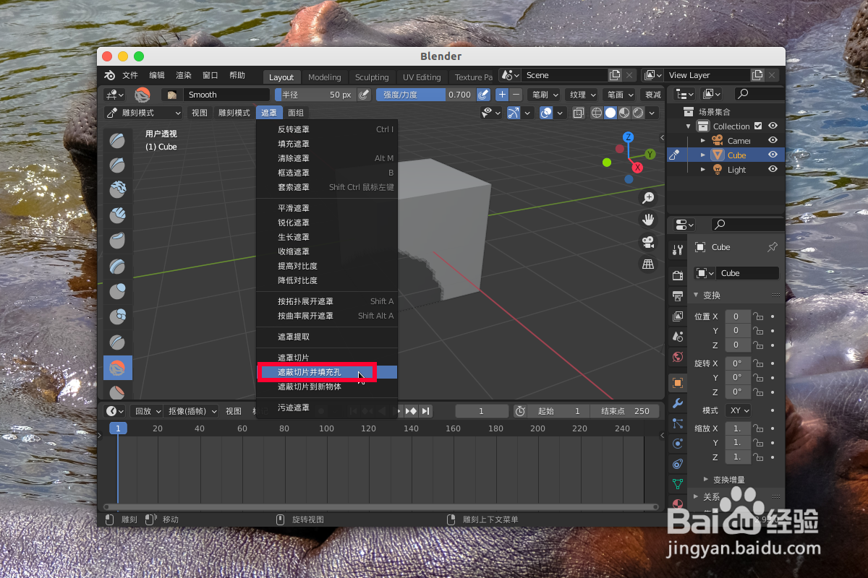Open the shading options dropdown arrow

pos(652,113)
